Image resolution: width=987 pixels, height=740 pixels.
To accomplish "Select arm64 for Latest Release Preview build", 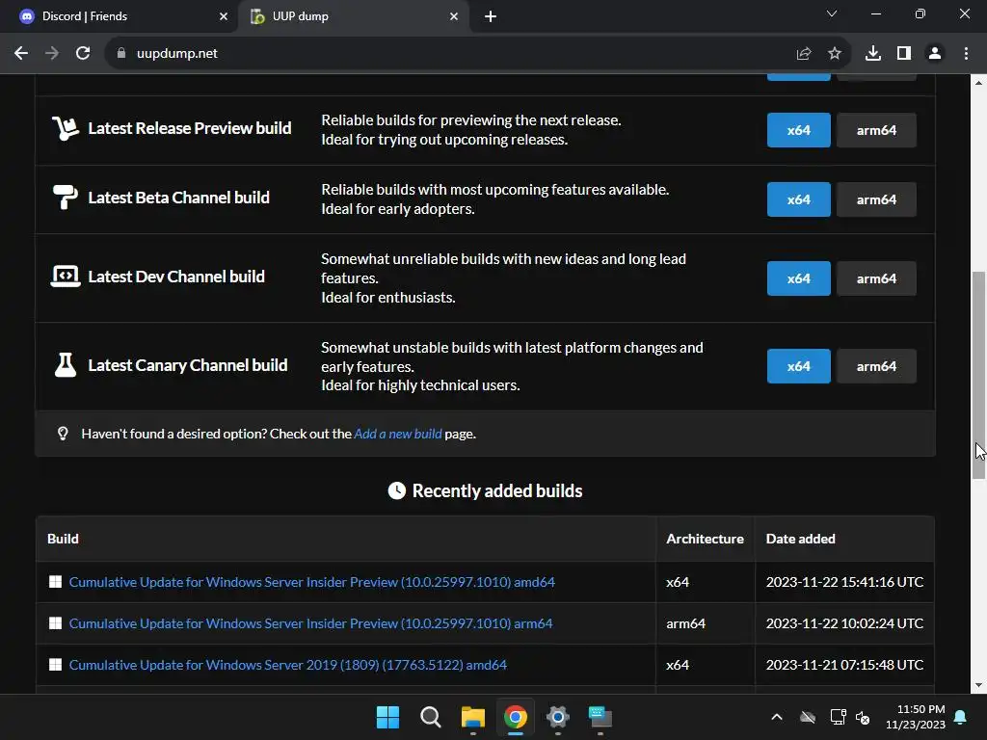I will (x=875, y=130).
